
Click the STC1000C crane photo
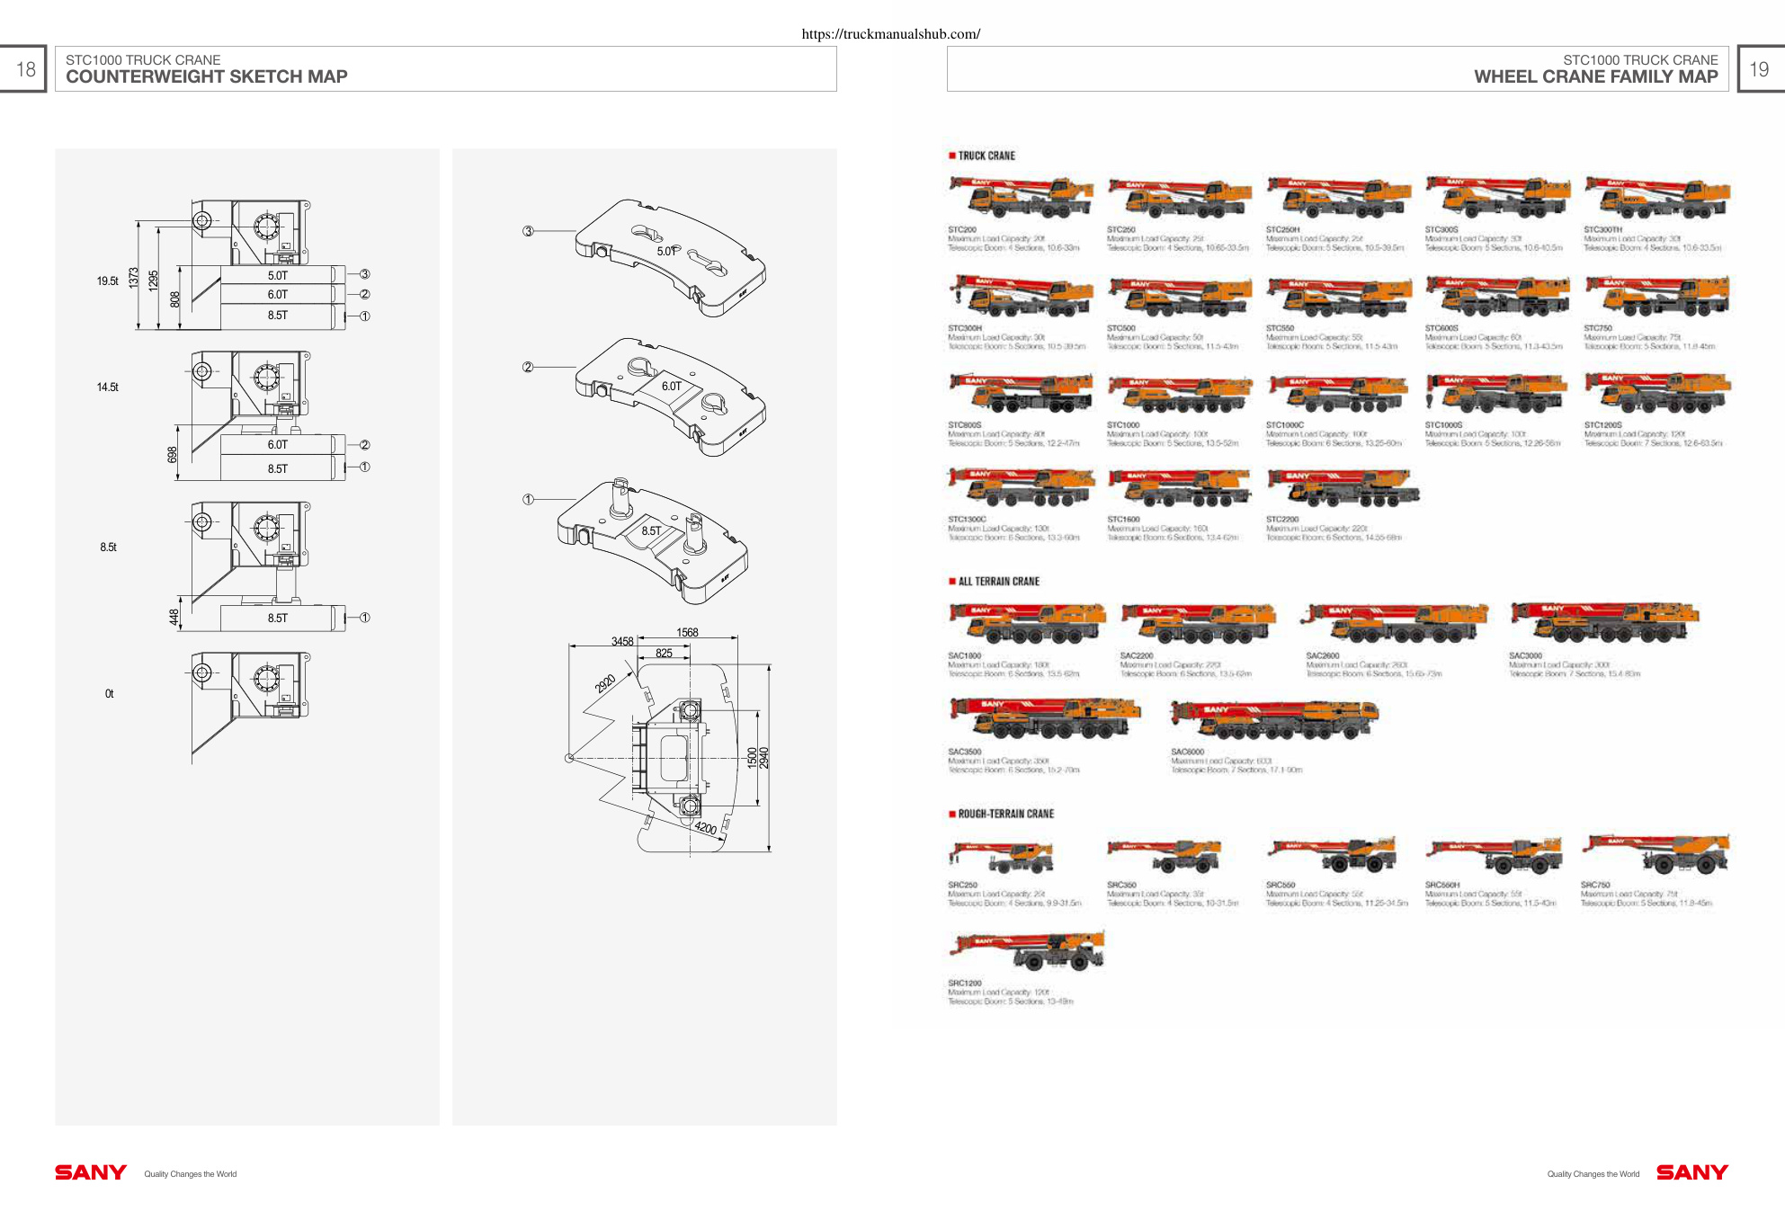point(1339,394)
